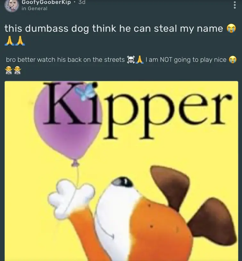
Task: Click the first praying hands emoji under title
Action: [x=9, y=41]
